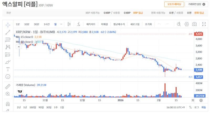Click the 평균매수가 toolbar button
Viewport: 210px width, 113px height.
click(119, 24)
